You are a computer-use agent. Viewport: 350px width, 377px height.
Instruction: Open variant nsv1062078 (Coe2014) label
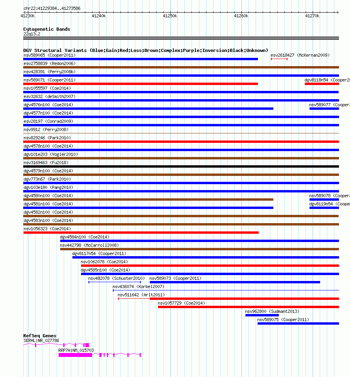104,262
